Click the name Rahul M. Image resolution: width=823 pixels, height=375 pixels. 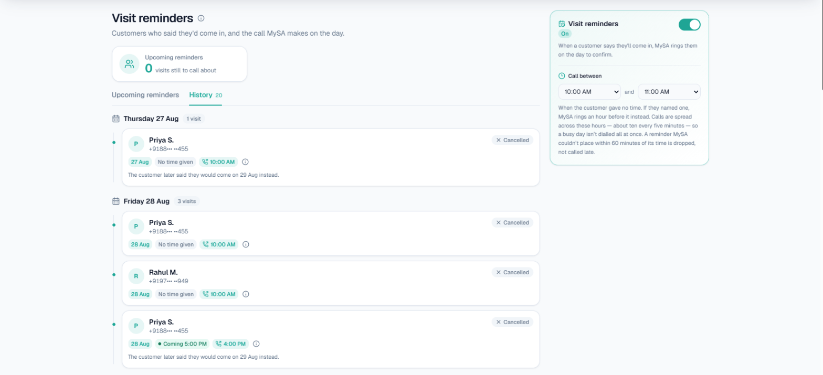coord(163,272)
